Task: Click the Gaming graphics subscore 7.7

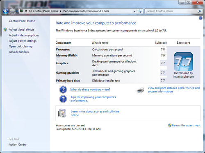Action: [x=163, y=73]
